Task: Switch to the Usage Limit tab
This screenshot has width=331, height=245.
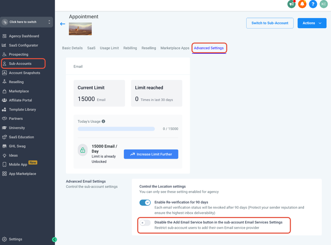Action: pos(109,48)
